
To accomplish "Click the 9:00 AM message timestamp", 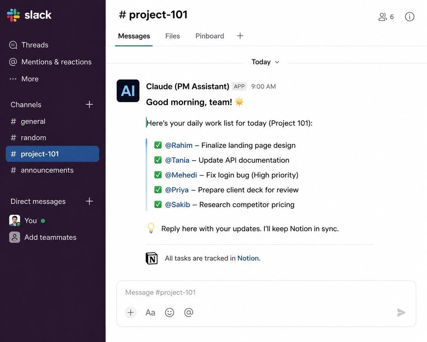I will pos(263,86).
